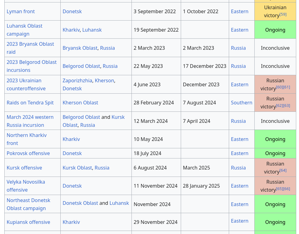299x234 pixels.
Task: Click Eastern link in Pokrovsk offensive row
Action: (240, 153)
